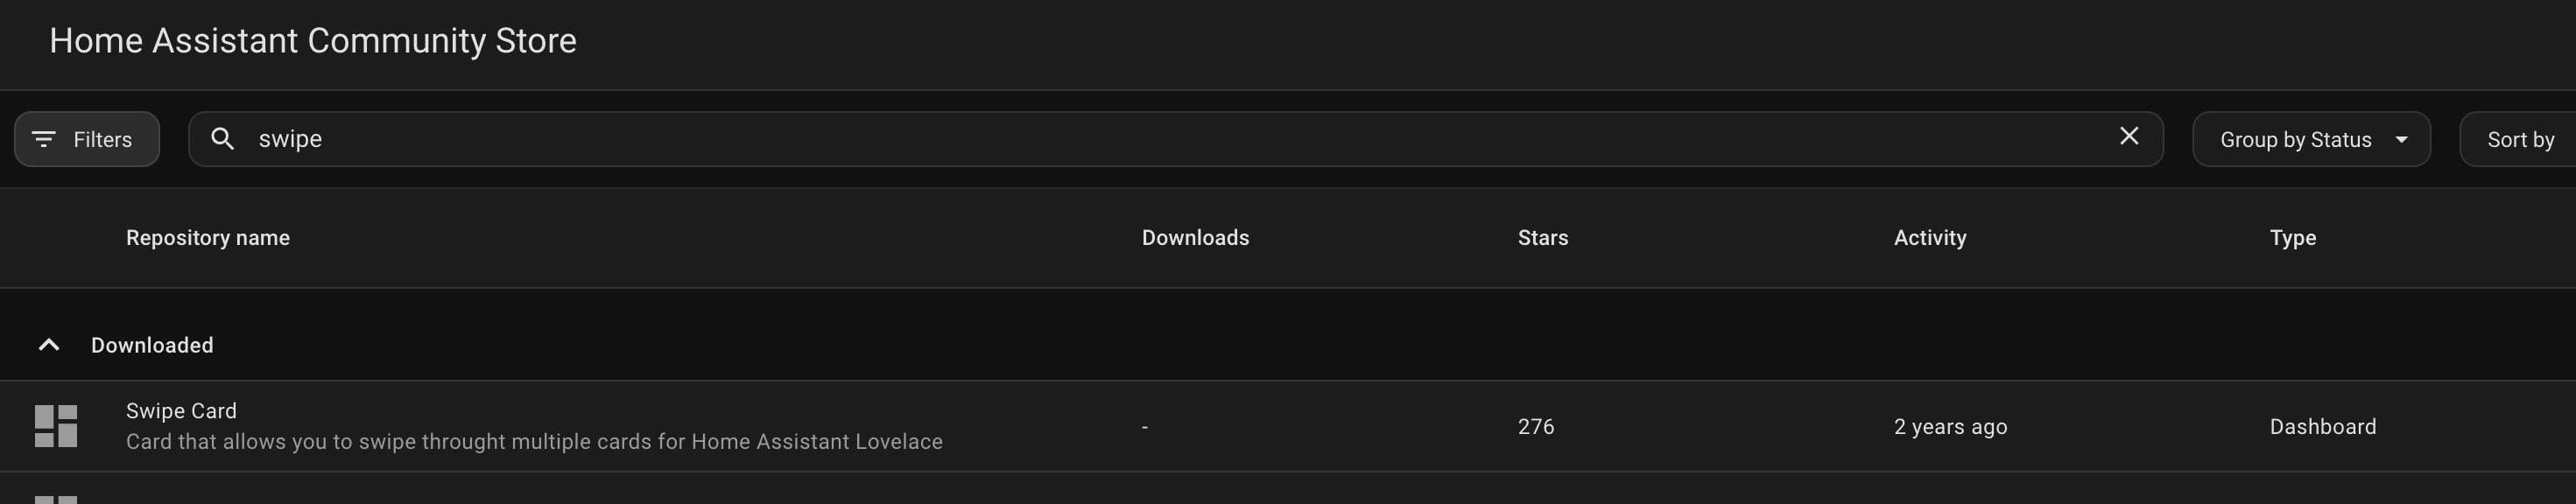
Task: Click the Group by Status dropdown arrow
Action: pyautogui.click(x=2401, y=139)
